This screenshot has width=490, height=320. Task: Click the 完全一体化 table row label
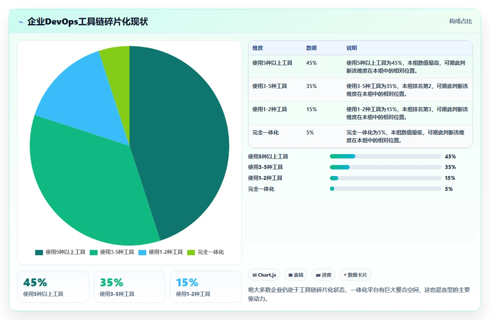(265, 133)
